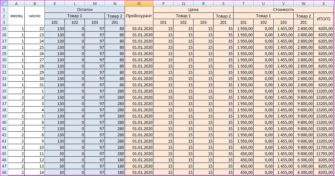This screenshot has height=176, width=335.
Task: Select column header X
Action: click(x=323, y=3)
